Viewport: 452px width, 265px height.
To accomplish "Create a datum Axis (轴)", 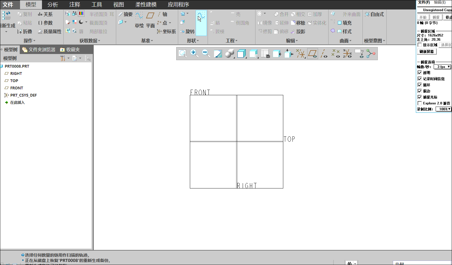I will point(162,14).
